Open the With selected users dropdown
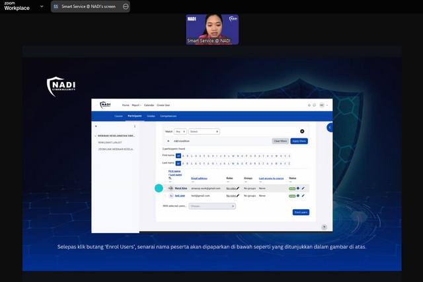This screenshot has height=282, width=423. pyautogui.click(x=211, y=206)
